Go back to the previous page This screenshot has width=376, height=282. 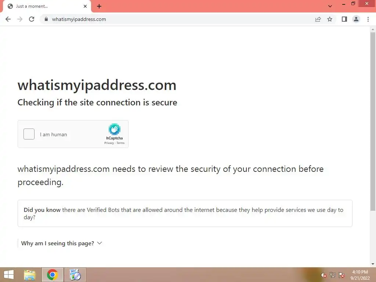[x=8, y=19]
